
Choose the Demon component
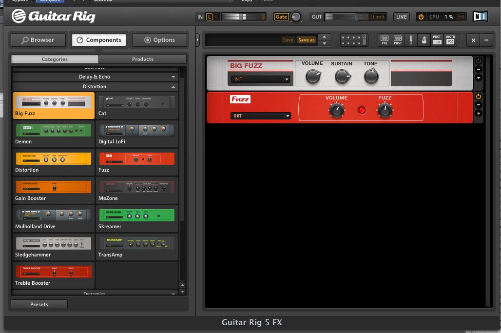click(53, 134)
